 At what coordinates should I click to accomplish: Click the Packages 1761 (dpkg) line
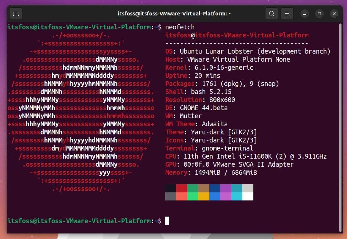[x=222, y=84]
